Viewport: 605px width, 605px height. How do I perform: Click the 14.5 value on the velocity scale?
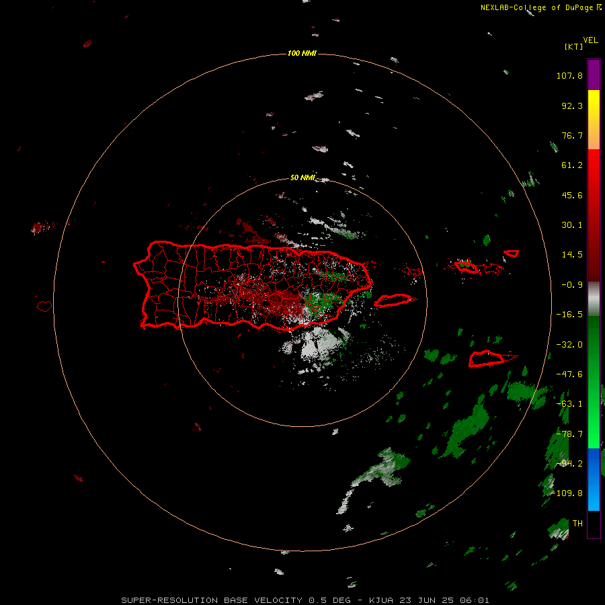(x=572, y=255)
